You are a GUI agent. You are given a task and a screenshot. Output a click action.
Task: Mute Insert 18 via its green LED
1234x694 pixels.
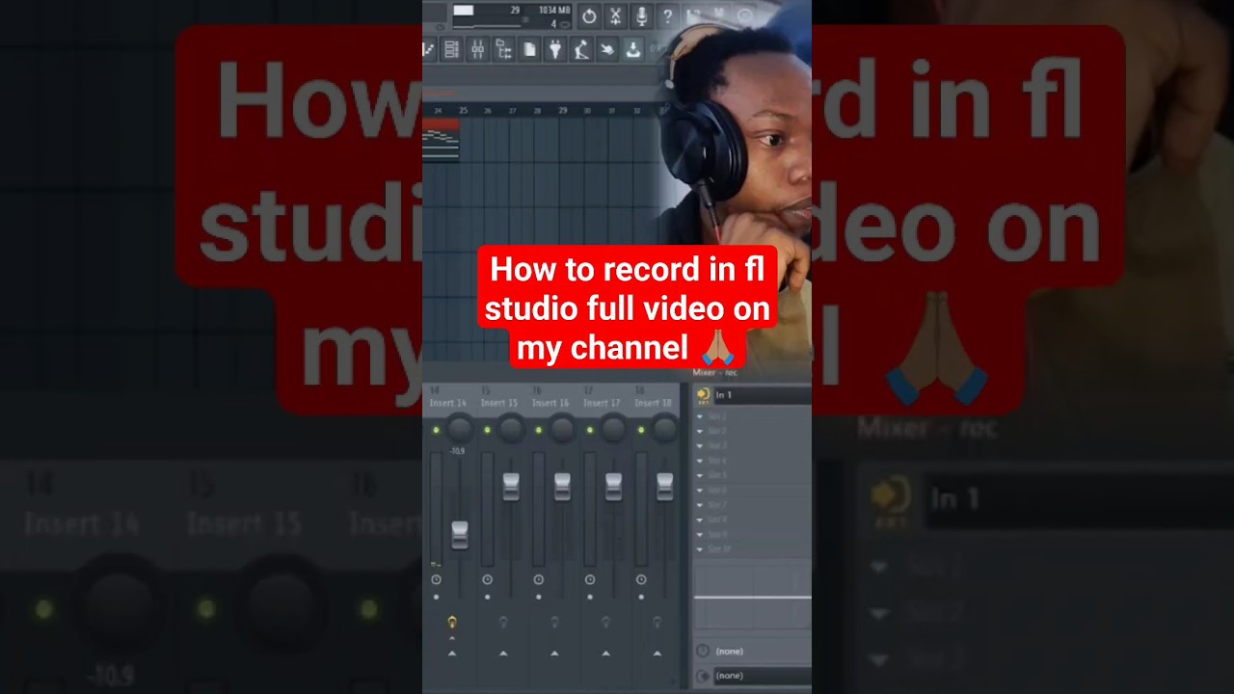click(640, 430)
